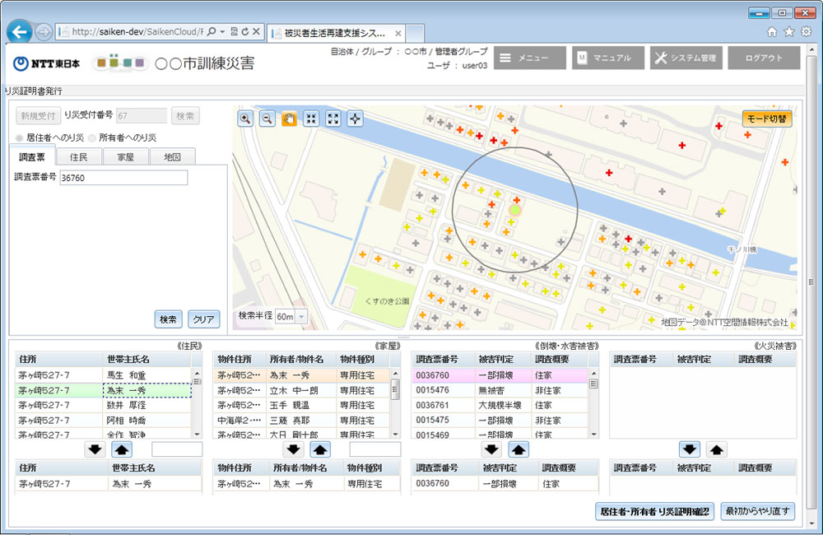Click the zoom out magnifier on map
The height and width of the screenshot is (535, 823).
click(x=267, y=119)
